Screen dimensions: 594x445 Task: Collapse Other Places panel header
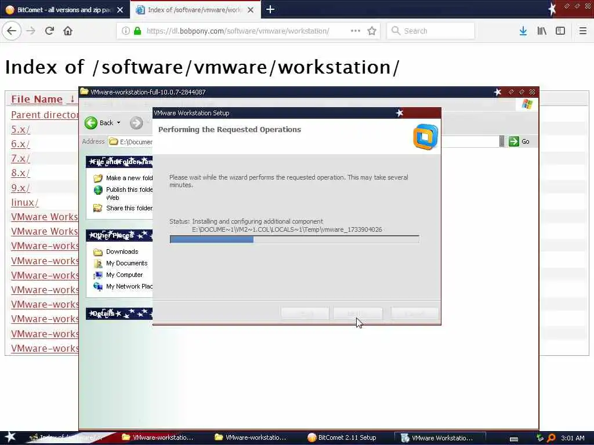(119, 235)
